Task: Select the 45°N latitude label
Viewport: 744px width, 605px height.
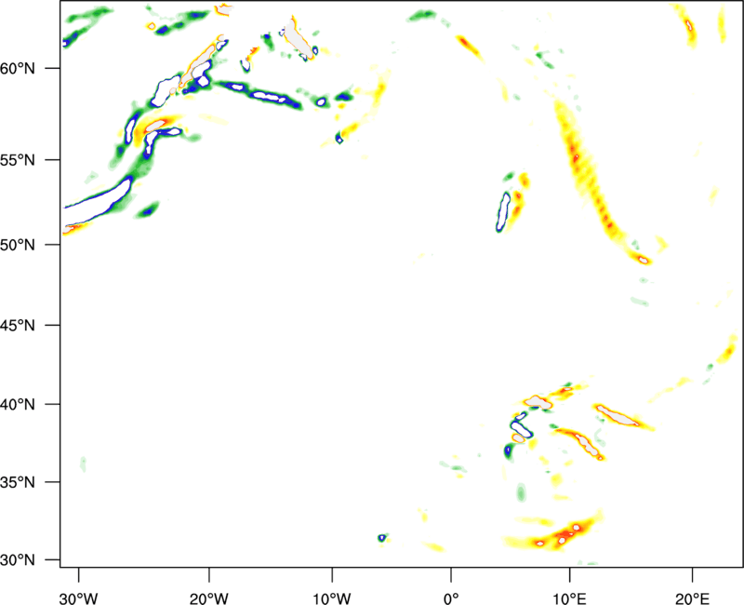Action: tap(18, 326)
